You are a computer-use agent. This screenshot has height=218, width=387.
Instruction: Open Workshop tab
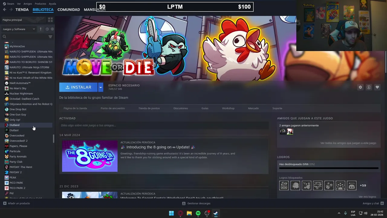coord(228,108)
